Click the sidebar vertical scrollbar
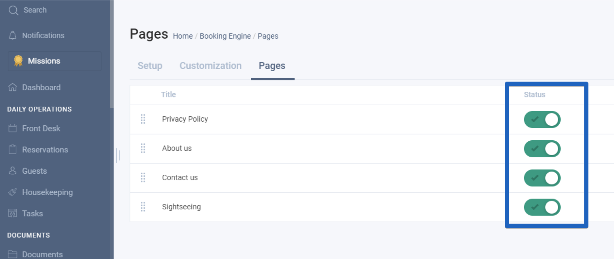This screenshot has height=259, width=615. [112, 54]
